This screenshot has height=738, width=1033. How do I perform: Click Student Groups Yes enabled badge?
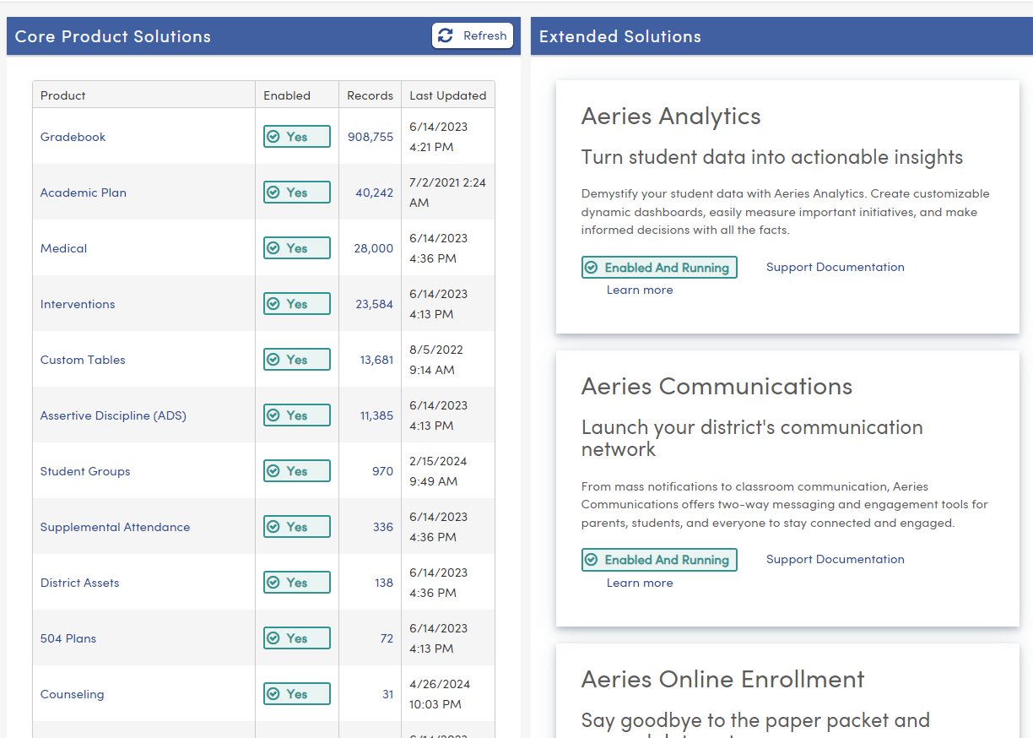[296, 471]
